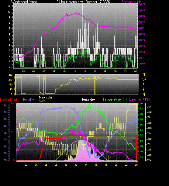Click the "5" windspeed axis value
Viewport: 169px width, 186px height.
click(9, 40)
